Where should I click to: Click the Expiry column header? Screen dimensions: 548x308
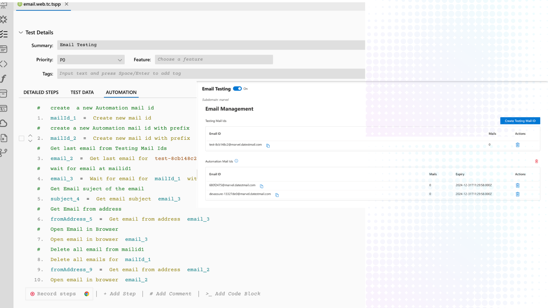[460, 174]
